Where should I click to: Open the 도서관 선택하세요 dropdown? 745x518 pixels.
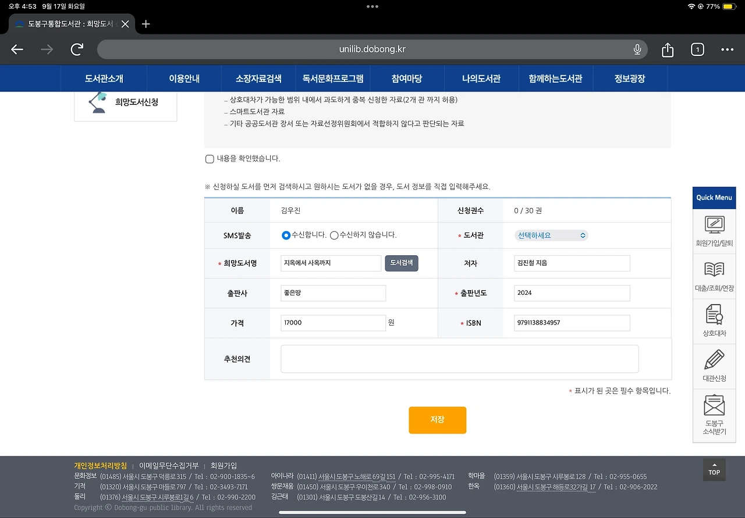pyautogui.click(x=551, y=235)
